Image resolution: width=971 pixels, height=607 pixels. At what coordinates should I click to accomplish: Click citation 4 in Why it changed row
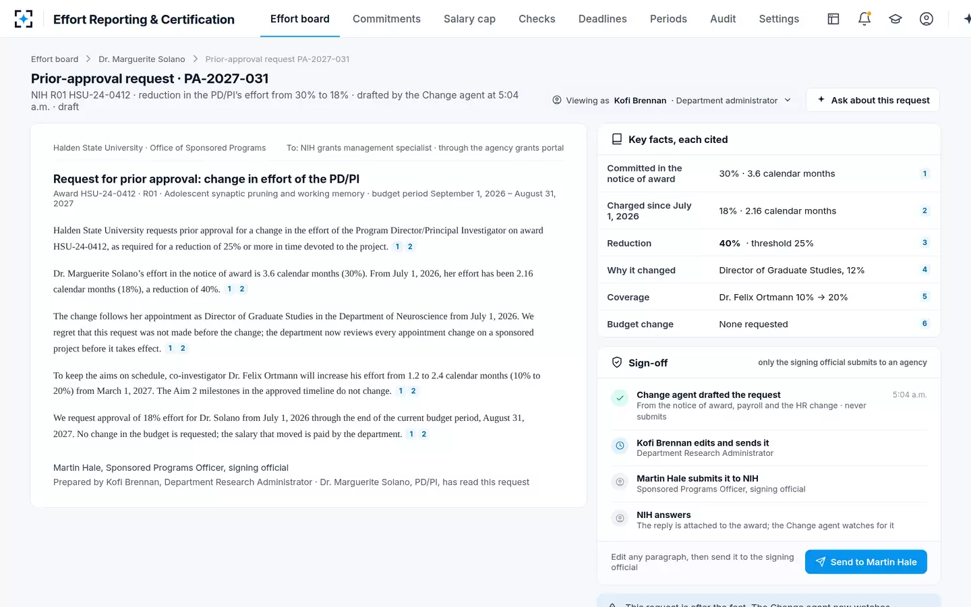[924, 270]
